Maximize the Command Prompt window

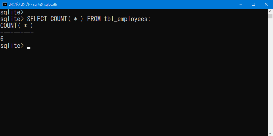tap(253, 4)
